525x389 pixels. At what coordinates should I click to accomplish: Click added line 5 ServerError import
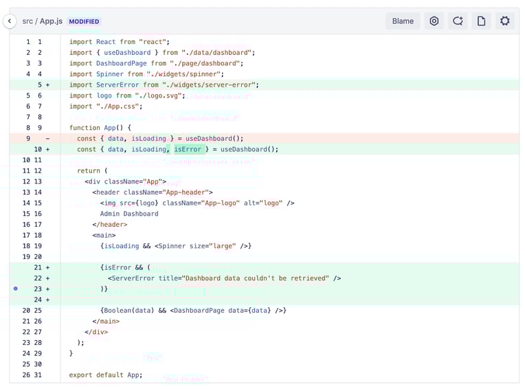164,85
